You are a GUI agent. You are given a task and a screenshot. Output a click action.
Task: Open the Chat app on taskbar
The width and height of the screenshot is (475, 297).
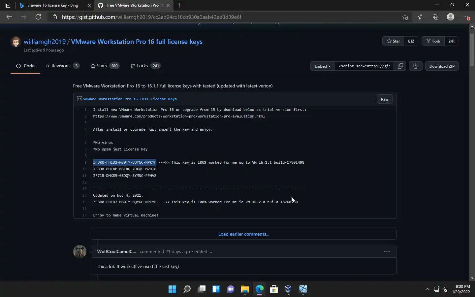pos(231,289)
